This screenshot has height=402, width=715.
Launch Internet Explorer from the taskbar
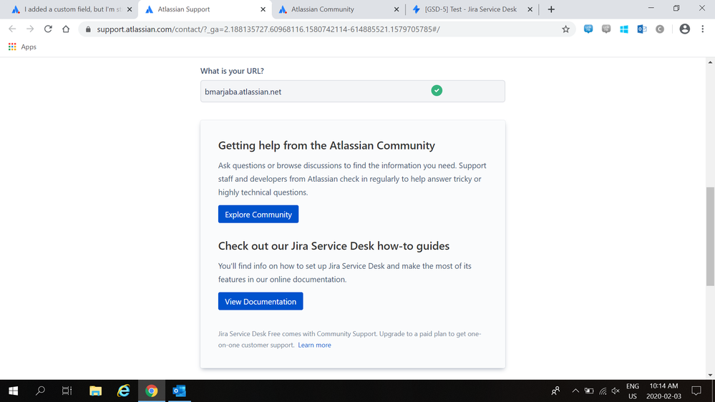tap(124, 391)
